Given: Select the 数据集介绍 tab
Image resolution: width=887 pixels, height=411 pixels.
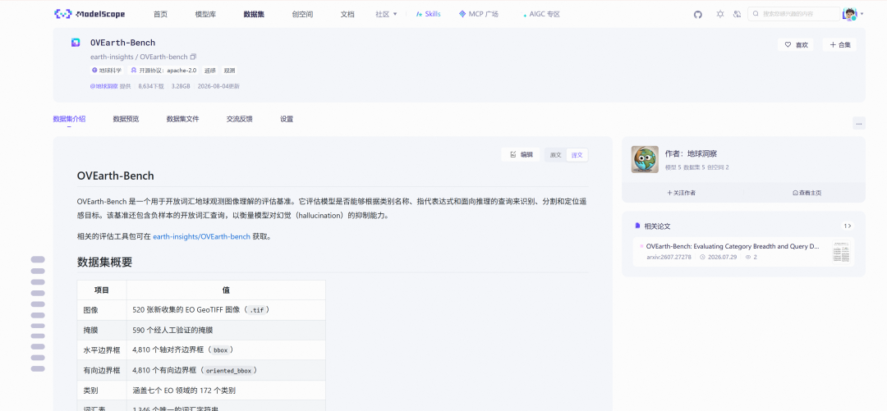Looking at the screenshot, I should [69, 119].
